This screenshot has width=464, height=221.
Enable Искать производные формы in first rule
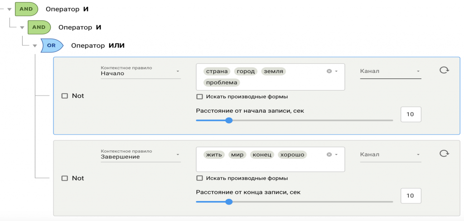[x=199, y=96]
